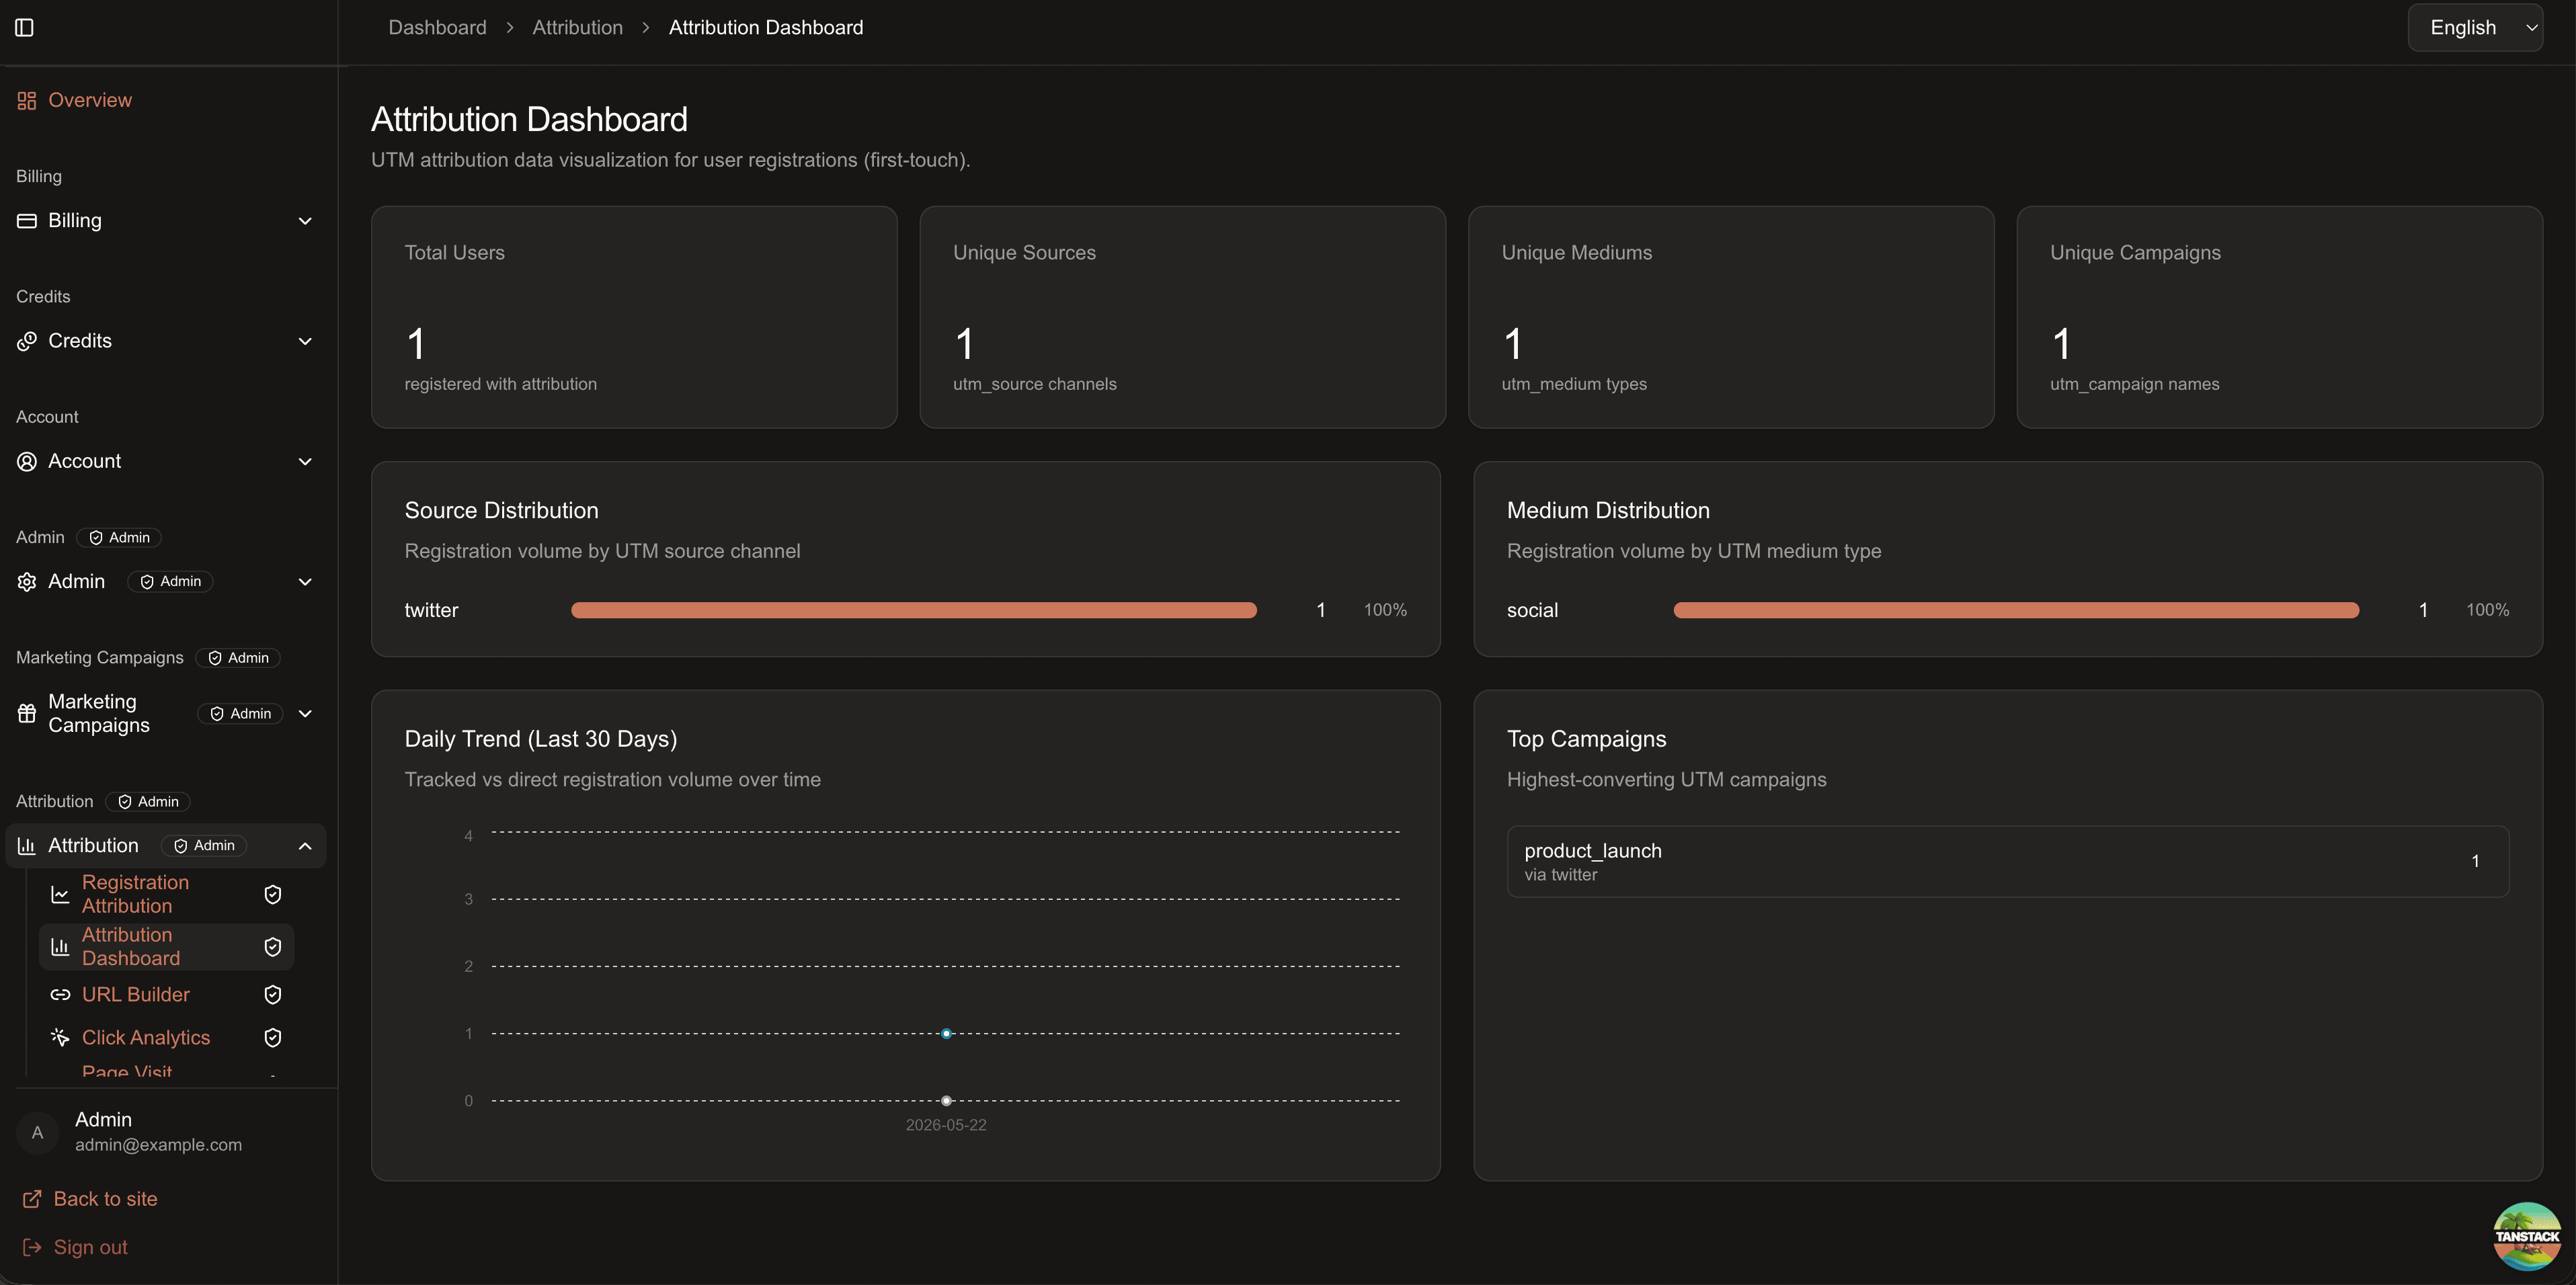This screenshot has width=2576, height=1285.
Task: Expand the Account section chevron
Action: tap(305, 461)
